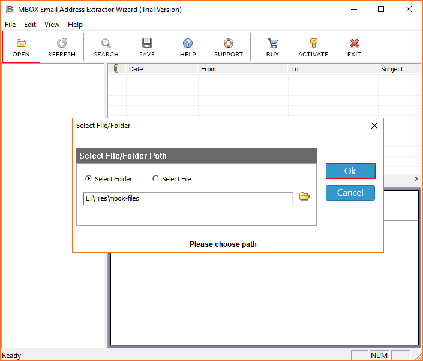This screenshot has width=423, height=361.
Task: Open the Help menu
Action: click(x=75, y=25)
